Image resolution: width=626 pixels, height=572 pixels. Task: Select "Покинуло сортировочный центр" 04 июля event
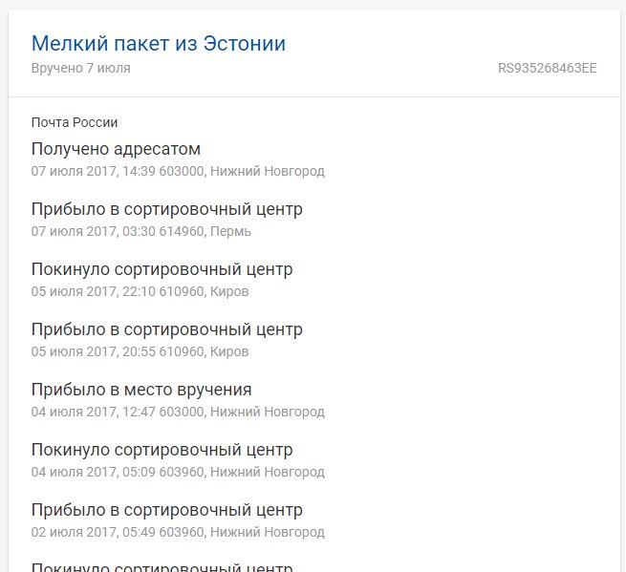click(x=162, y=450)
